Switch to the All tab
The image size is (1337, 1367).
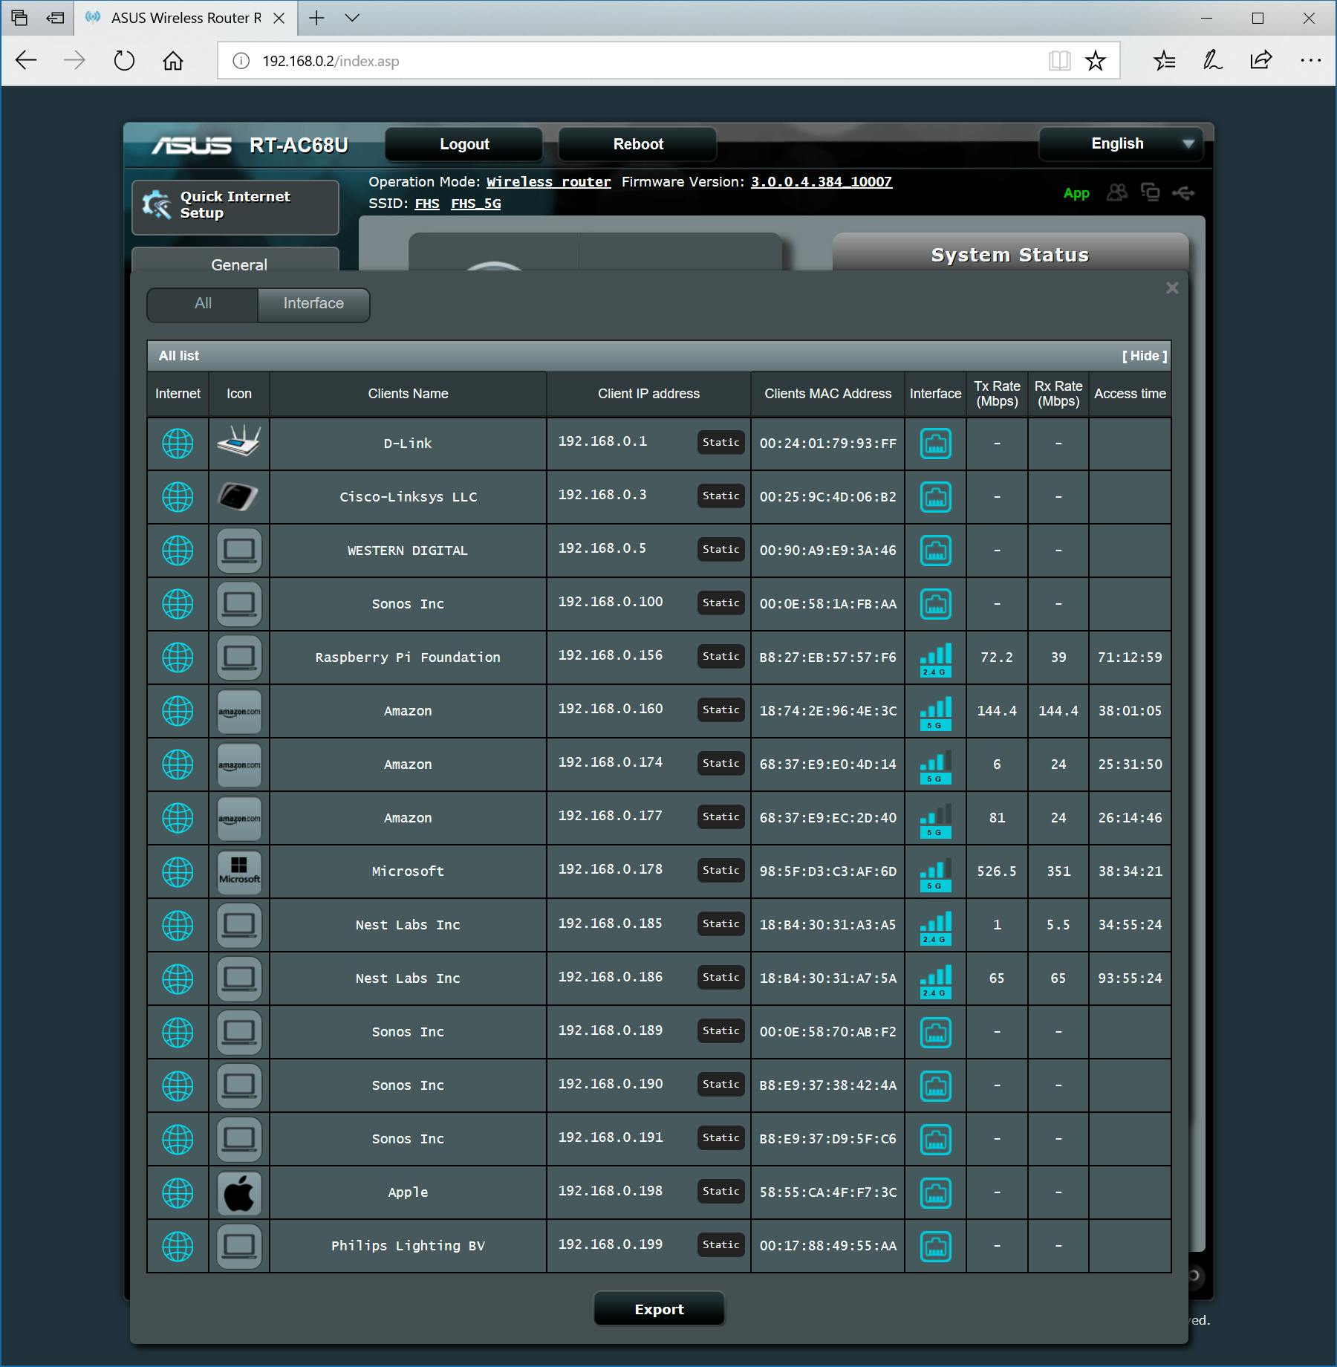point(203,304)
